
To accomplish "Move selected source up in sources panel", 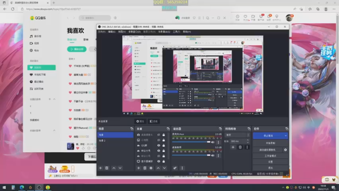I will coord(158,168).
